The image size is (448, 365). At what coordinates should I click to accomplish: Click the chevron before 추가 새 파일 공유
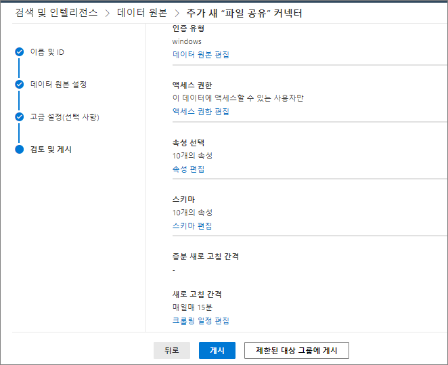pos(177,13)
